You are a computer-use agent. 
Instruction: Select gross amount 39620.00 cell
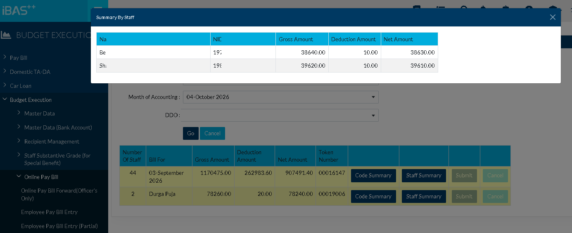pos(302,66)
